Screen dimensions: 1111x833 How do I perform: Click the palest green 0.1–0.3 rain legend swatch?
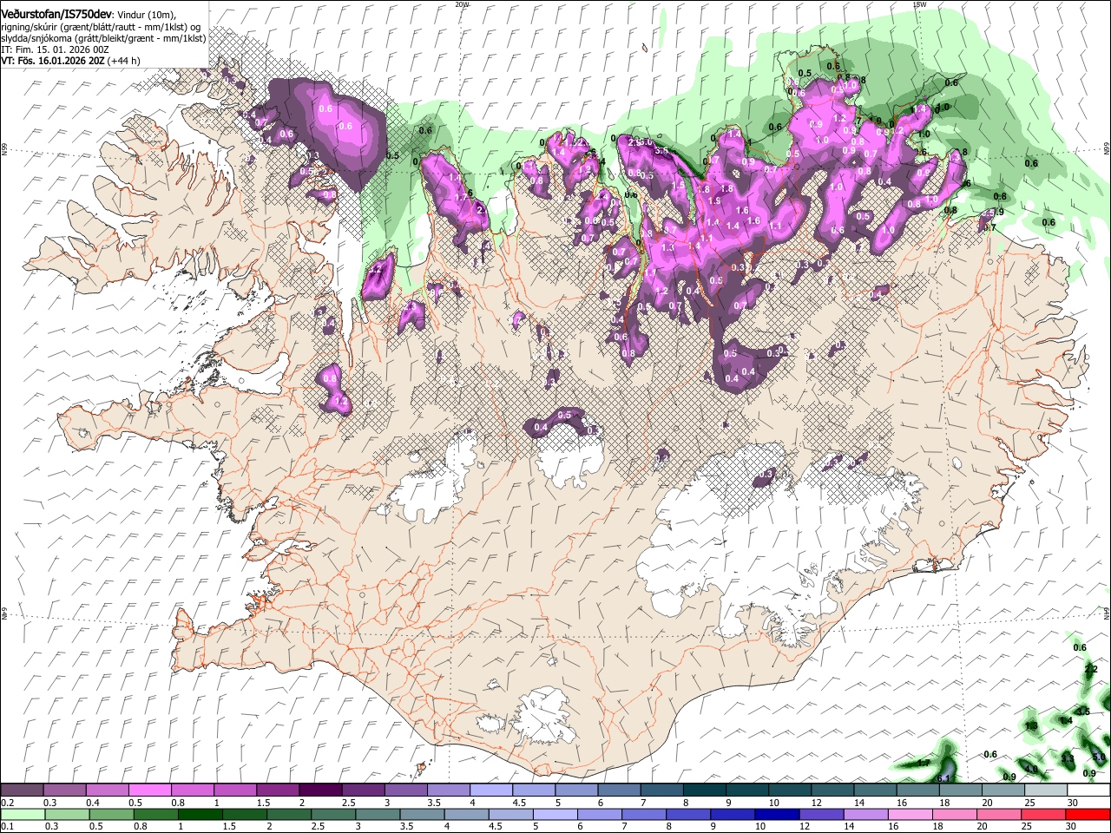point(23,814)
